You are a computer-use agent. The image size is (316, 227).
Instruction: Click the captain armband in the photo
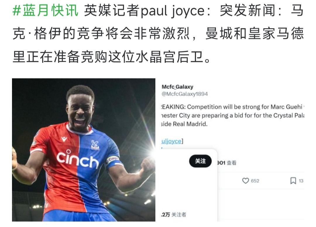[x=113, y=161]
